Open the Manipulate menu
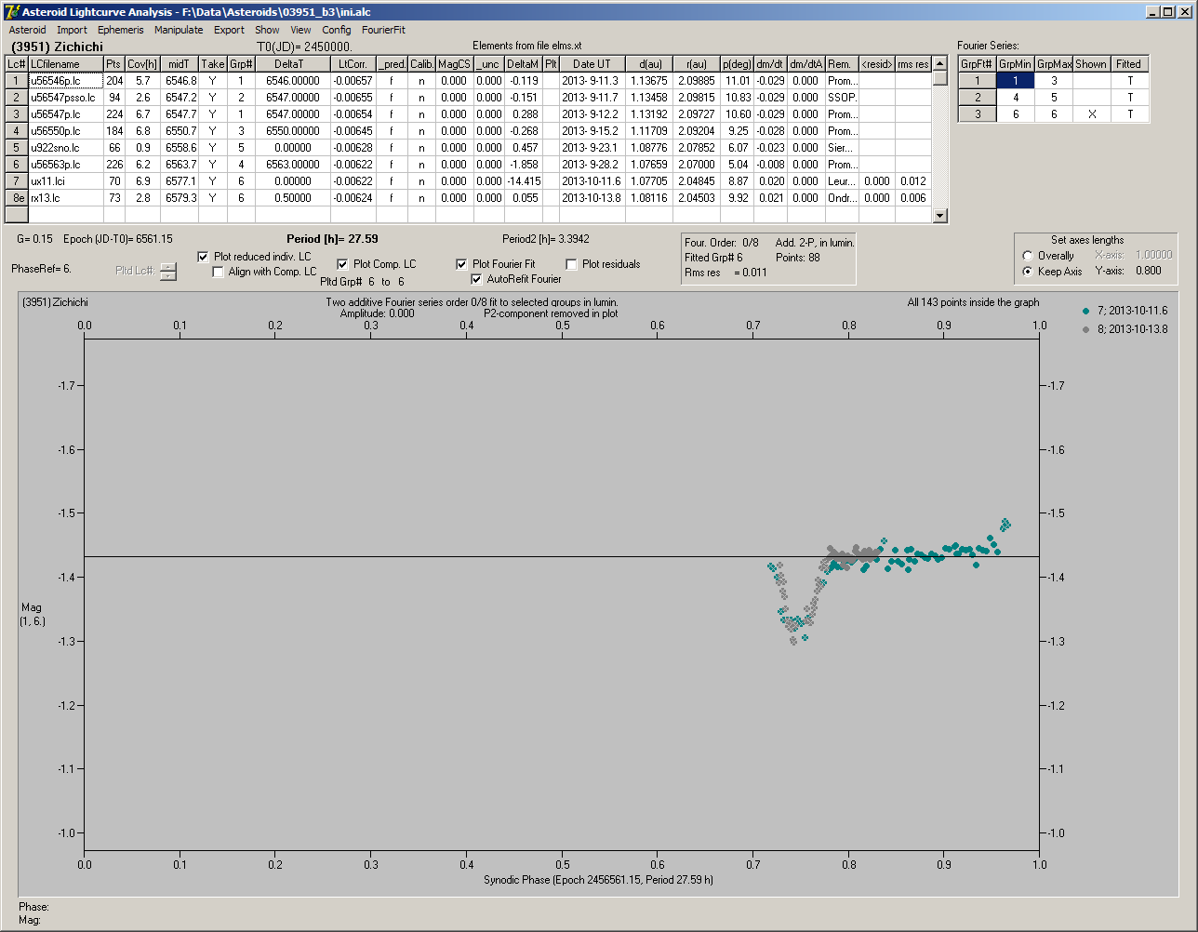Viewport: 1198px width, 932px height. pyautogui.click(x=179, y=30)
